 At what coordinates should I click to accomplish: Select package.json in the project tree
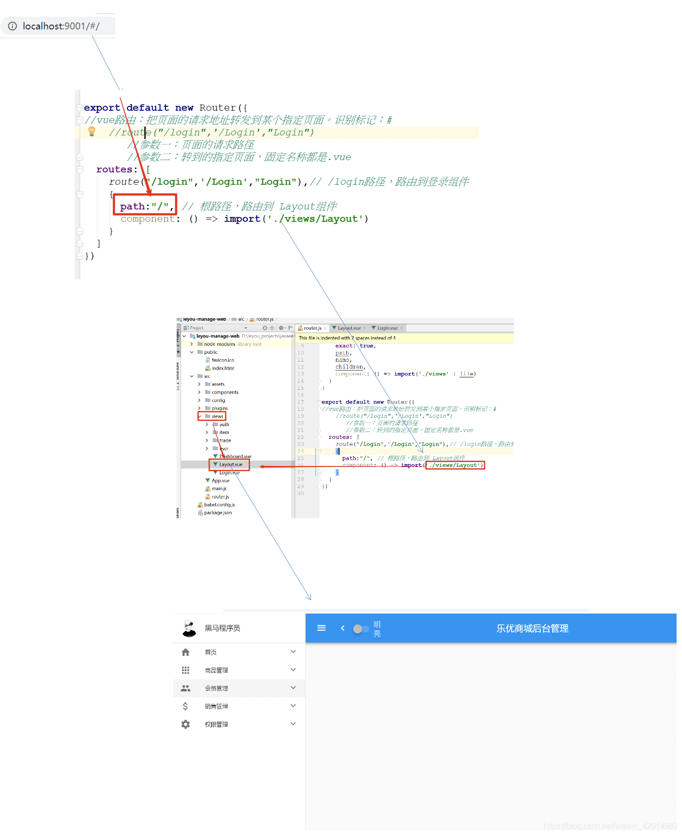pos(215,513)
